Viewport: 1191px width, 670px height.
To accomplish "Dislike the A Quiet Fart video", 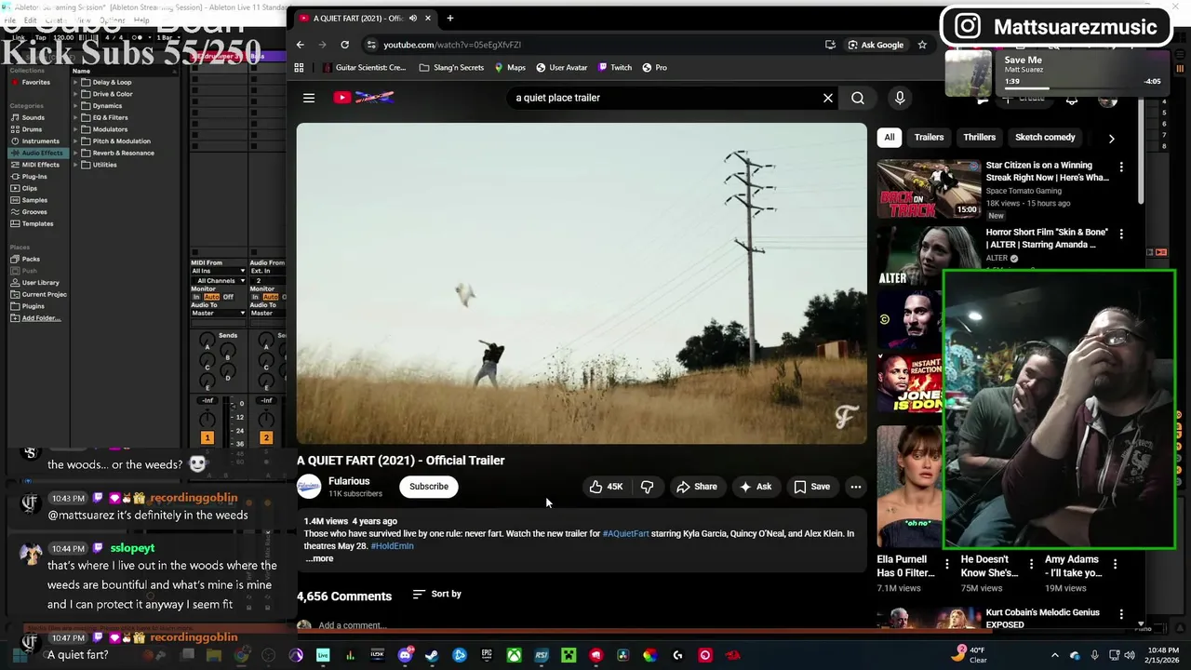I will click(647, 487).
